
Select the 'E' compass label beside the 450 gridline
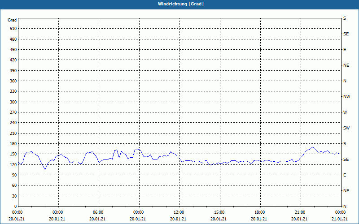(345, 50)
